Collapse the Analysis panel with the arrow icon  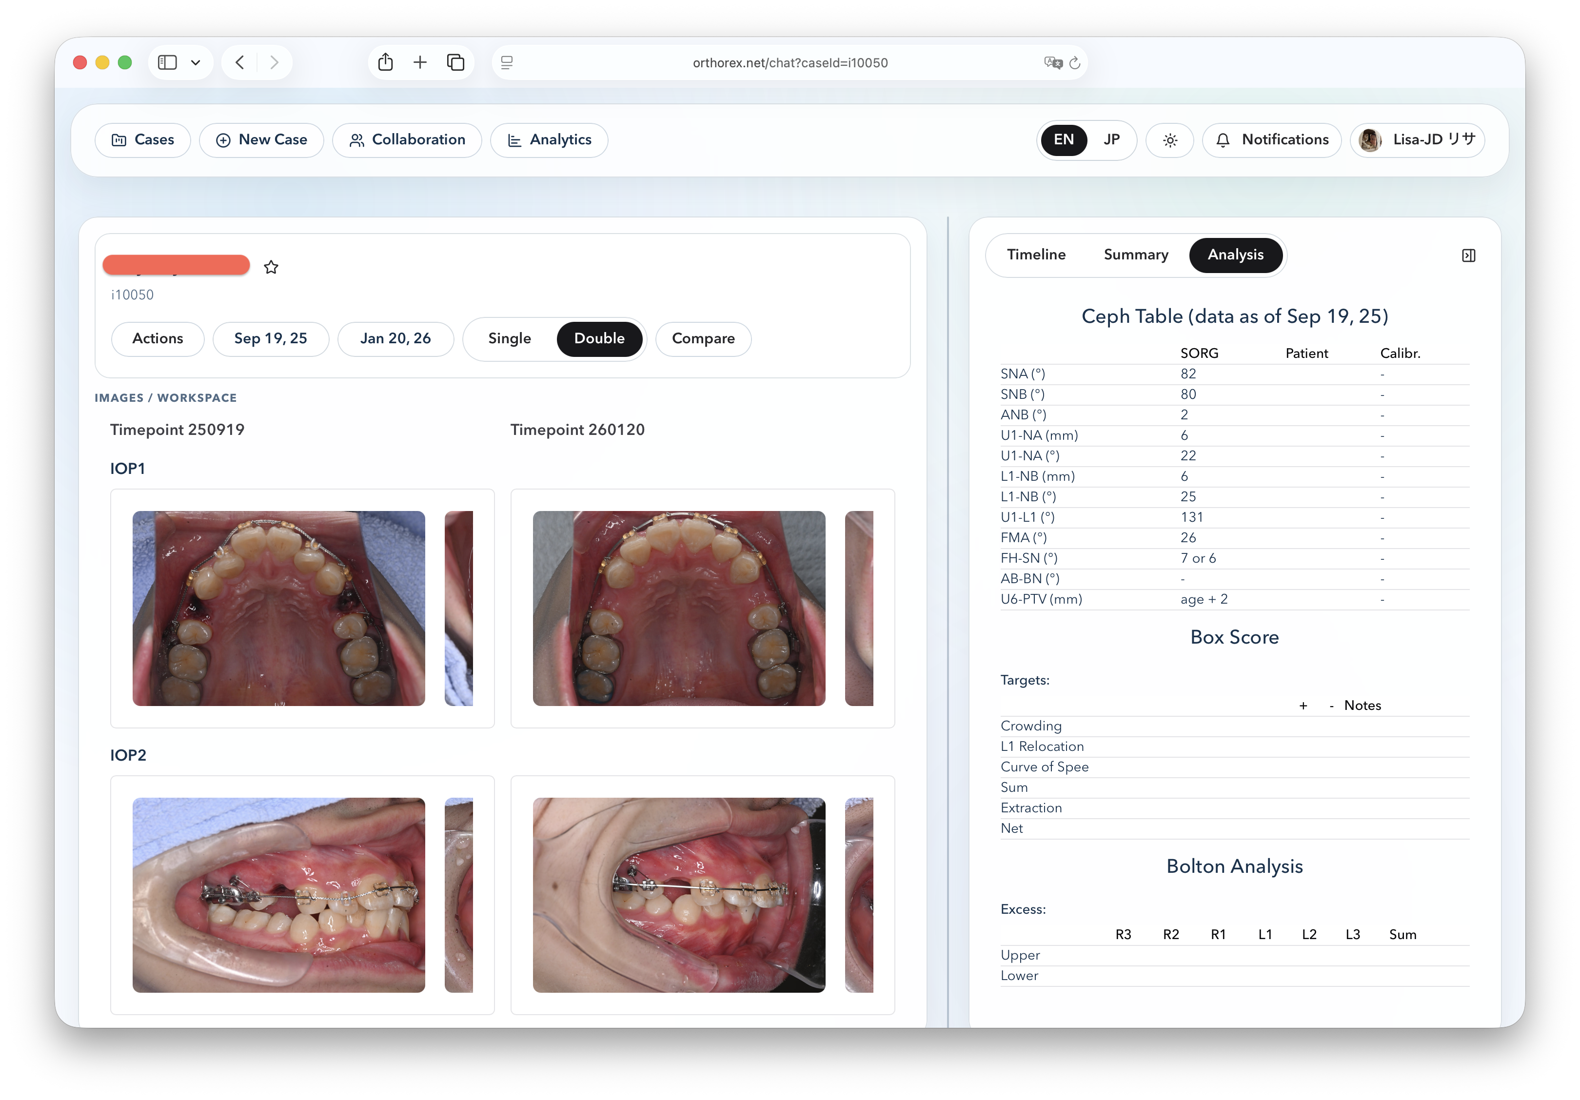coord(1469,255)
